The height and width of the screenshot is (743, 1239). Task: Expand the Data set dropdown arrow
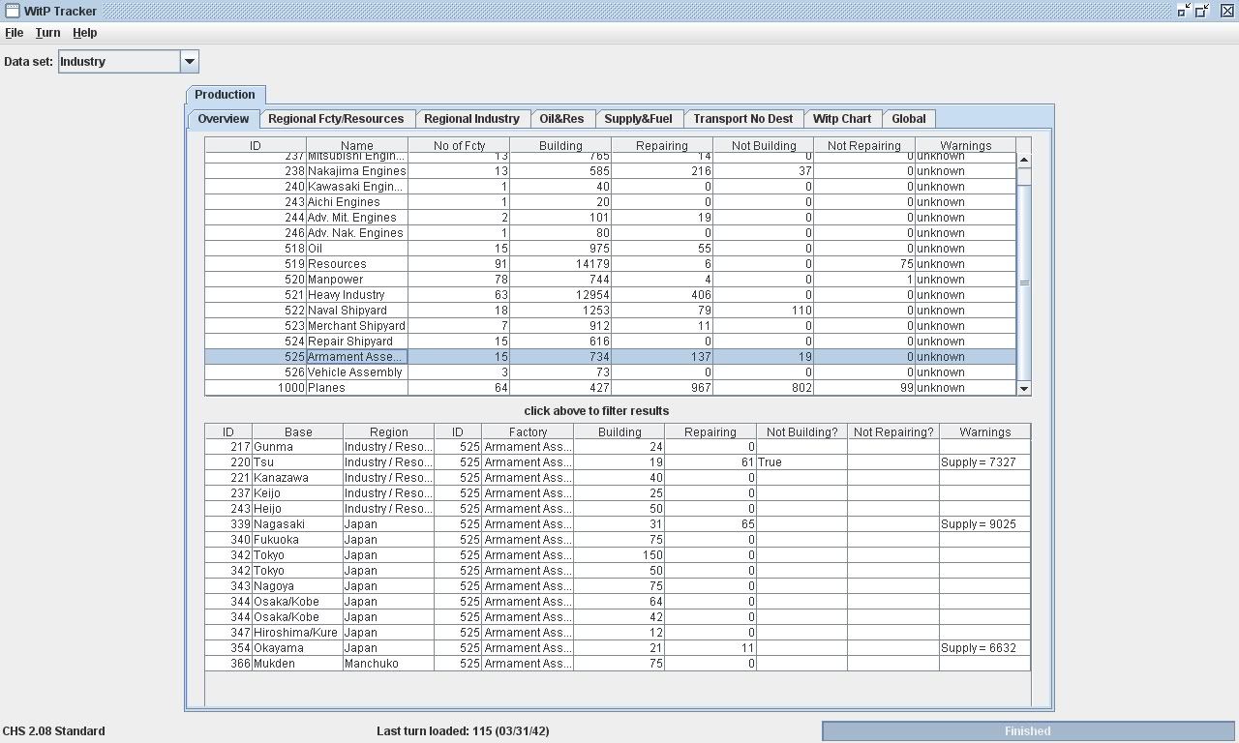pyautogui.click(x=190, y=61)
